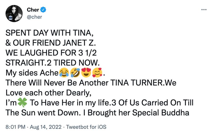Screen dimensions: 211x135
Task: Click the blue verified checkmark badge
Action: click(44, 10)
